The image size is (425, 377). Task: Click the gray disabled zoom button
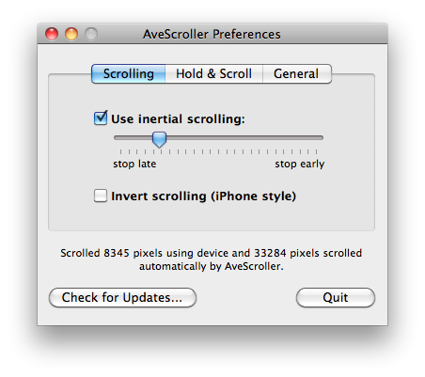[91, 34]
